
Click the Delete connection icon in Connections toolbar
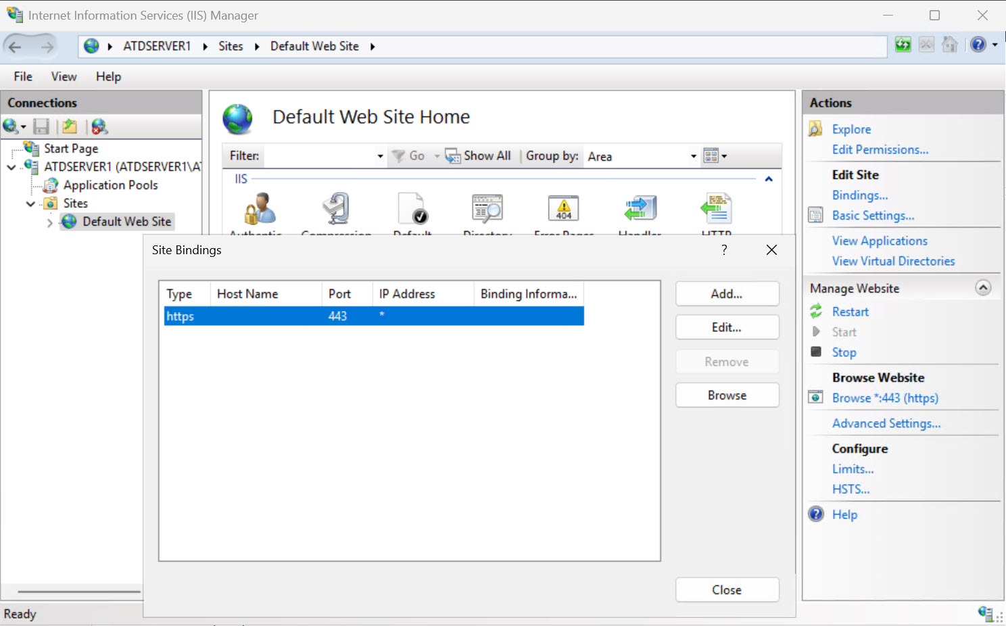(99, 126)
